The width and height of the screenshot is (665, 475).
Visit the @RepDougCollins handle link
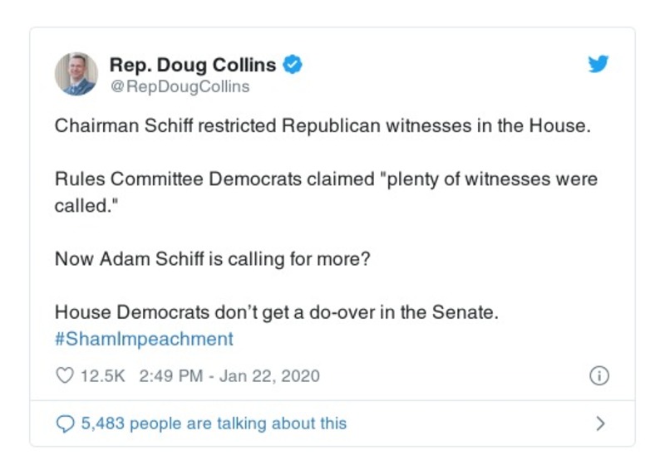(180, 86)
